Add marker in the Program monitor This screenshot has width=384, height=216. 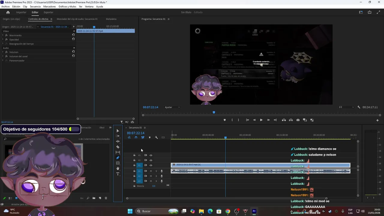tap(225, 120)
